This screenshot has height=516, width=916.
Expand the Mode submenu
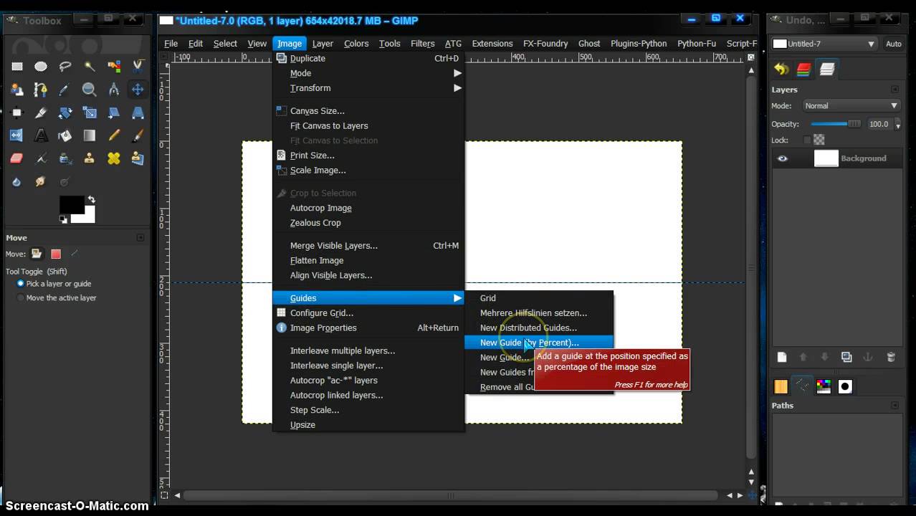click(x=369, y=73)
